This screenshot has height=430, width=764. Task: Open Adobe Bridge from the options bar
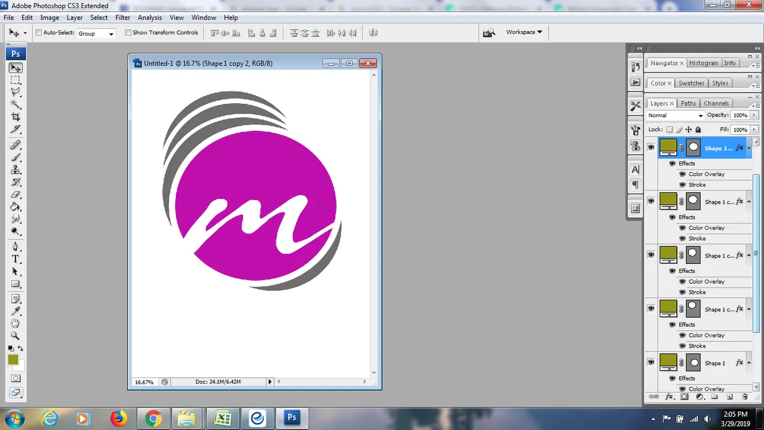489,33
